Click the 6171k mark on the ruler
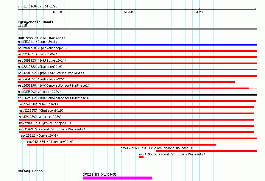265x181 pixels. pyautogui.click(x=199, y=12)
